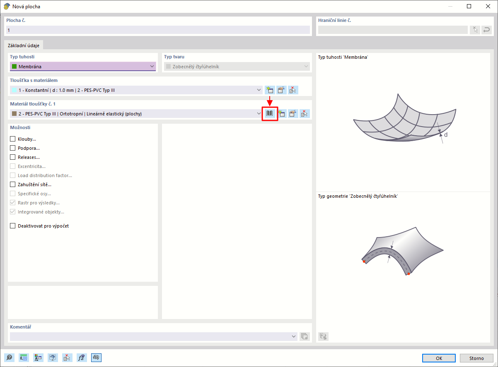Check the Zahuštění sítě option

pyautogui.click(x=13, y=185)
